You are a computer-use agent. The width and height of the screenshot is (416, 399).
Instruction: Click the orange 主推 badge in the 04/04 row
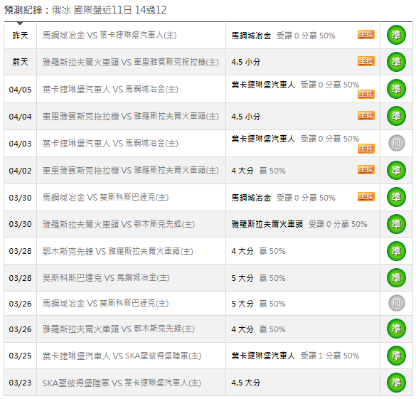[x=366, y=116]
